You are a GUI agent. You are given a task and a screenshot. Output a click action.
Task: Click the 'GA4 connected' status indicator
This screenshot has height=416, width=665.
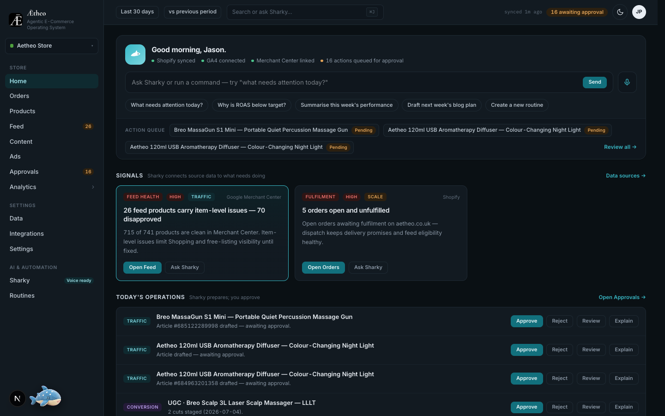(x=224, y=61)
